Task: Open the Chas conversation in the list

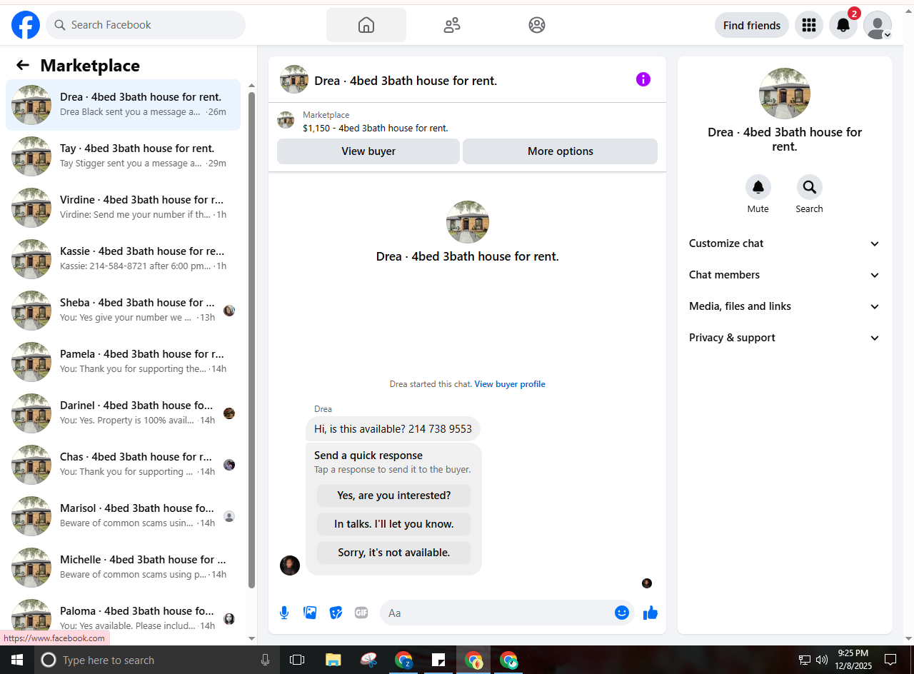Action: point(123,465)
